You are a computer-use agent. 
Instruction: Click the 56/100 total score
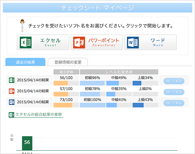66,78
